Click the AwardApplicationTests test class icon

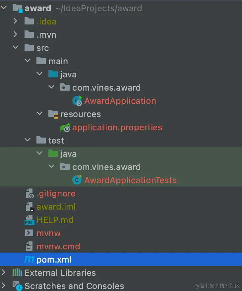click(x=77, y=180)
